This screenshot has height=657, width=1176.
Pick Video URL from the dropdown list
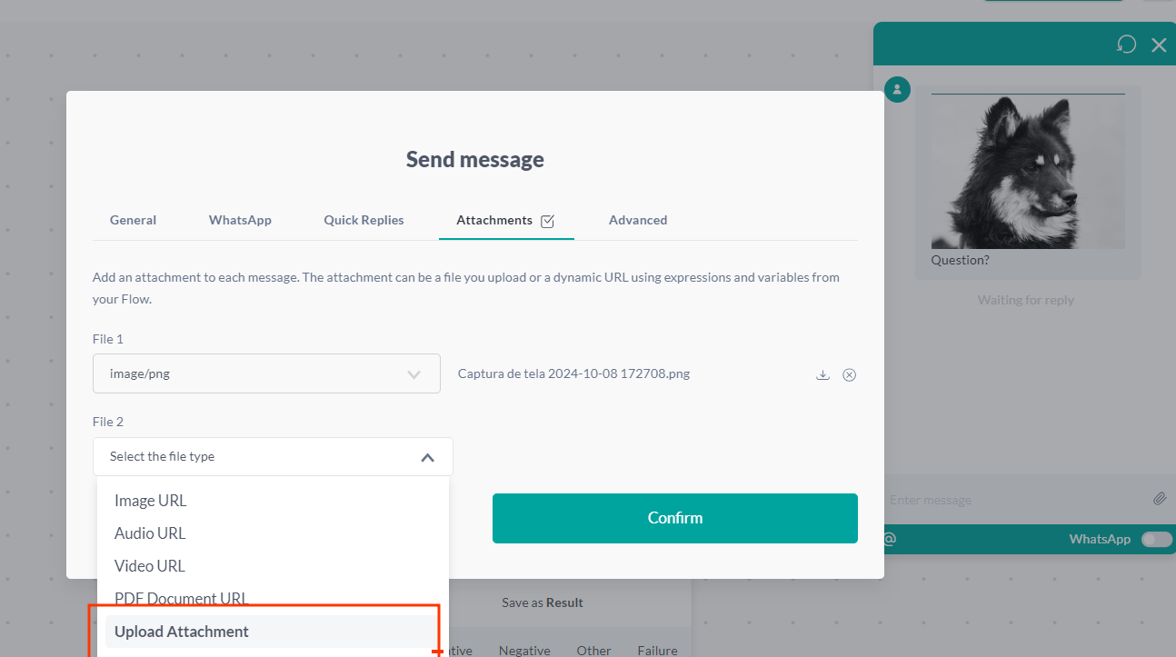tap(149, 566)
